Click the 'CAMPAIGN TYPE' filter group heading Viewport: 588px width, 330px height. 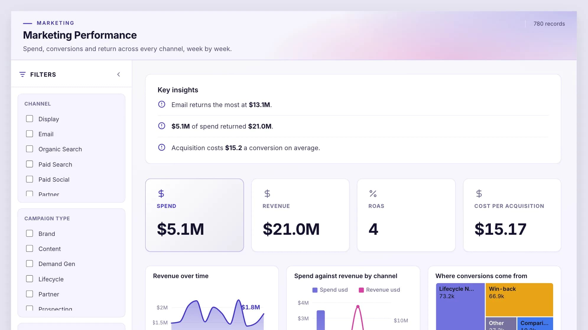47,218
